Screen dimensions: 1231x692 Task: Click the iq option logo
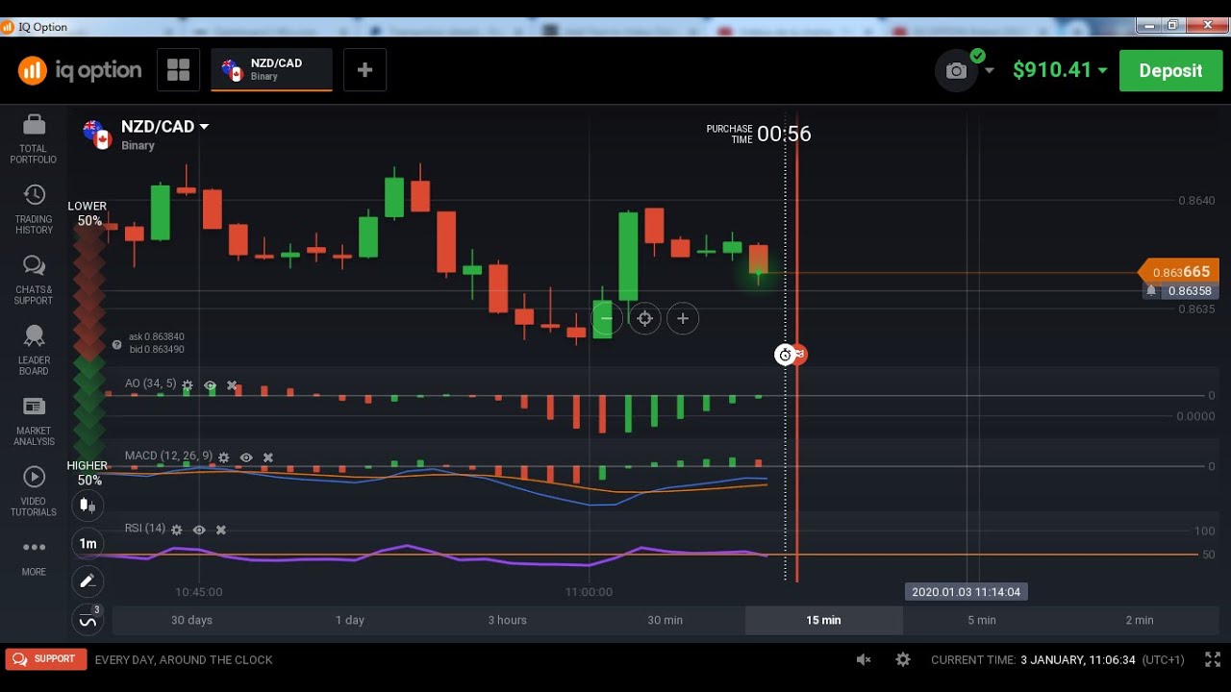[x=80, y=70]
